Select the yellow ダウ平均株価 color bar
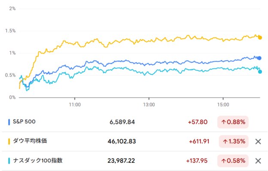This screenshot has width=268, height=171. [9, 142]
